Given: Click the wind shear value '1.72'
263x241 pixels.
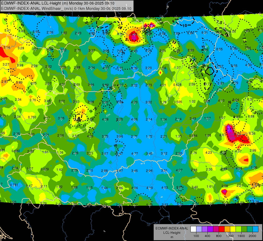Looking at the screenshot, I should click(x=149, y=137).
